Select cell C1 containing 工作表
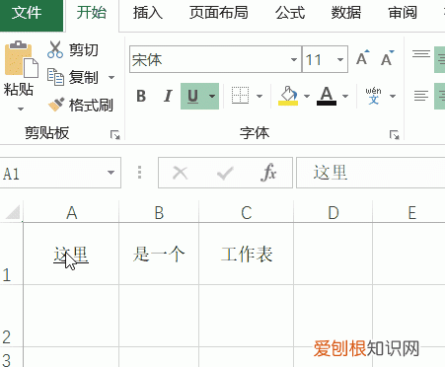Image resolution: width=445 pixels, height=367 pixels. (x=247, y=254)
